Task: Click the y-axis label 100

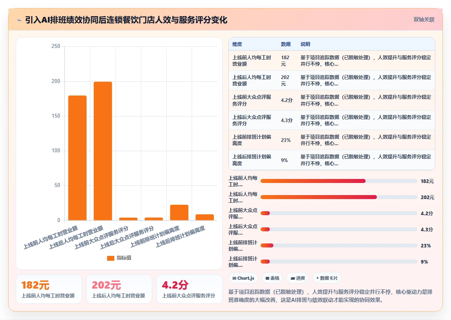Action: point(56,150)
